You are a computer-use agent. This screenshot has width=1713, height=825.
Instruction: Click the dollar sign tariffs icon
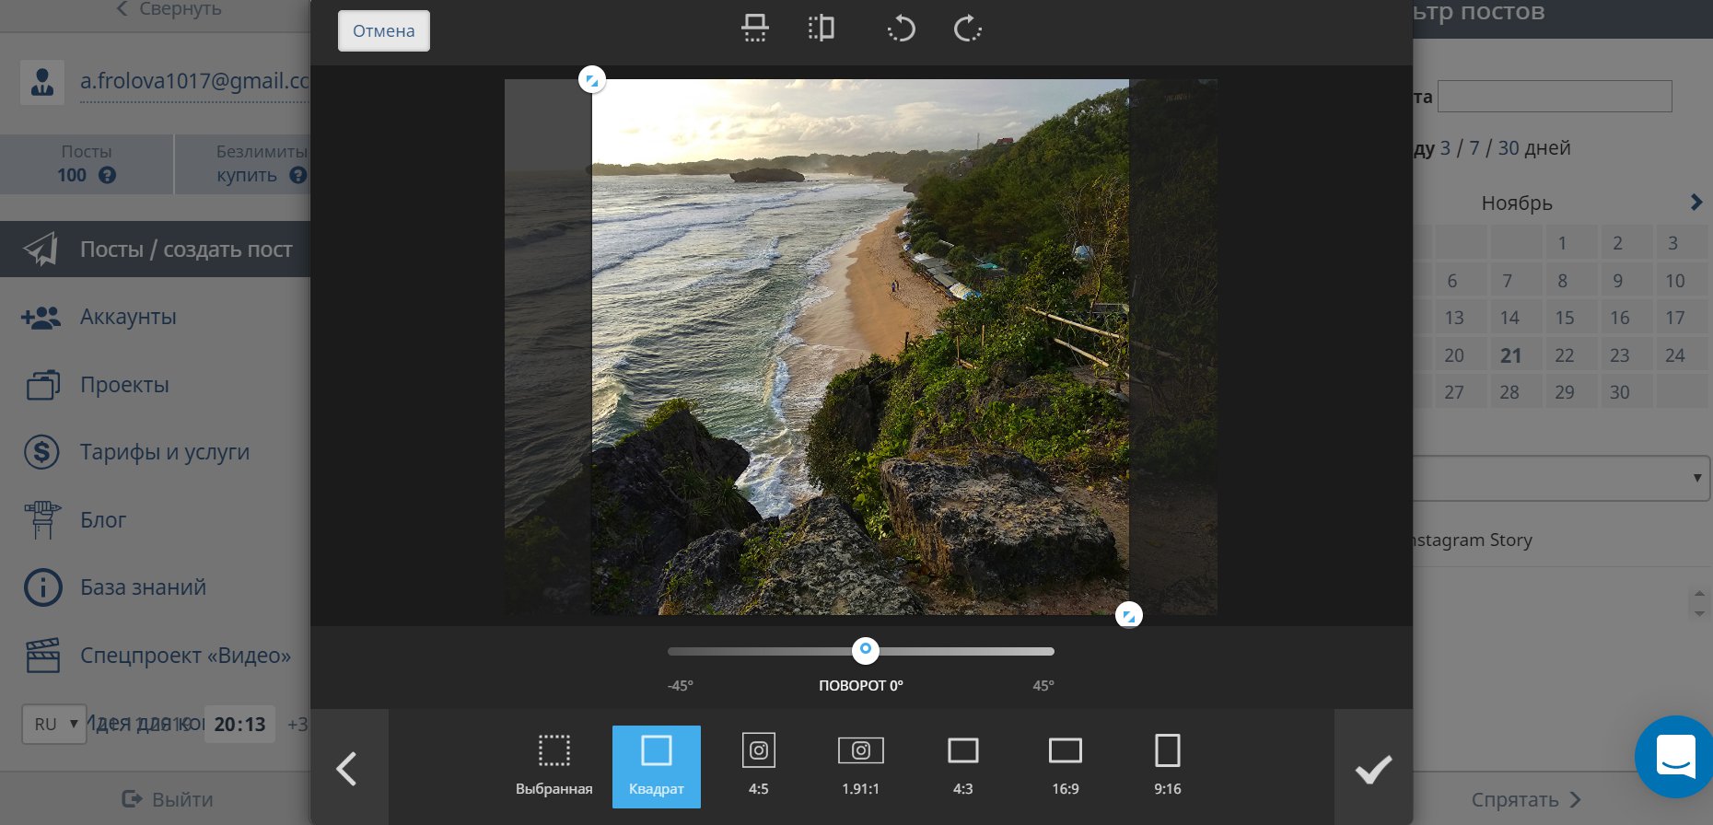[x=41, y=452]
